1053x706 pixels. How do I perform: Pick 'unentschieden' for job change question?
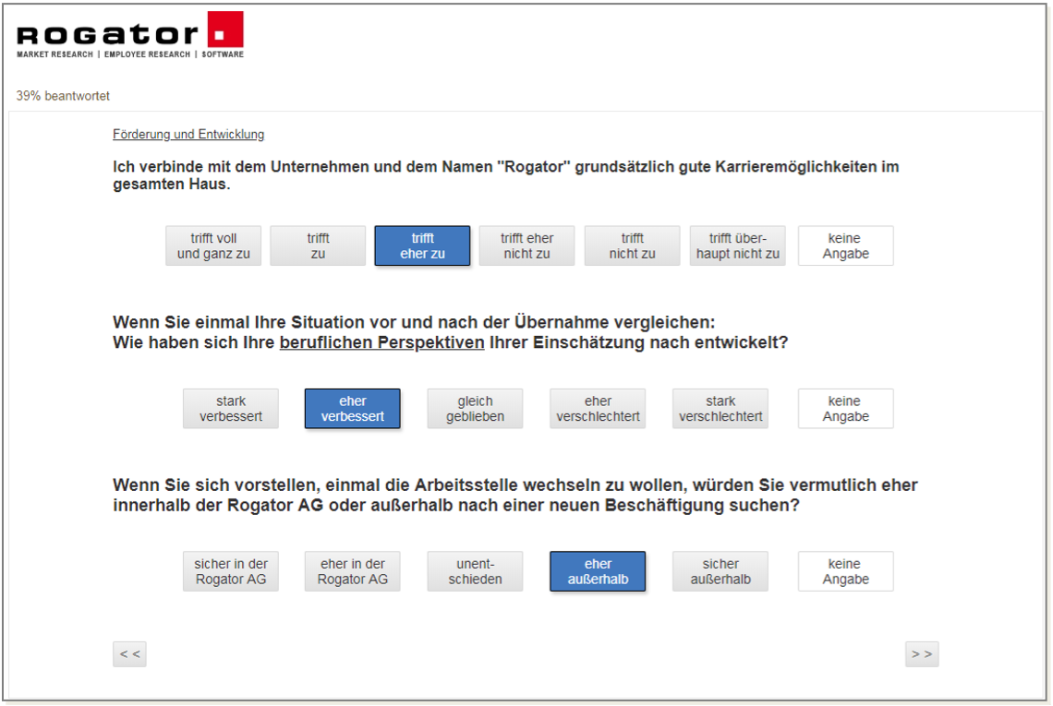point(475,571)
